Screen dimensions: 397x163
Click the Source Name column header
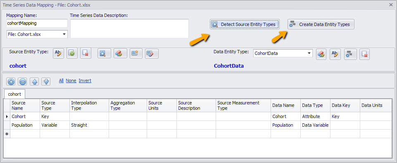tap(25, 105)
